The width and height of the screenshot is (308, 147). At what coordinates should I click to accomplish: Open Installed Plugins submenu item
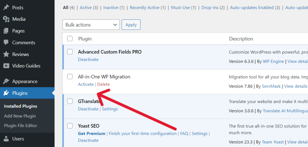coord(20,106)
